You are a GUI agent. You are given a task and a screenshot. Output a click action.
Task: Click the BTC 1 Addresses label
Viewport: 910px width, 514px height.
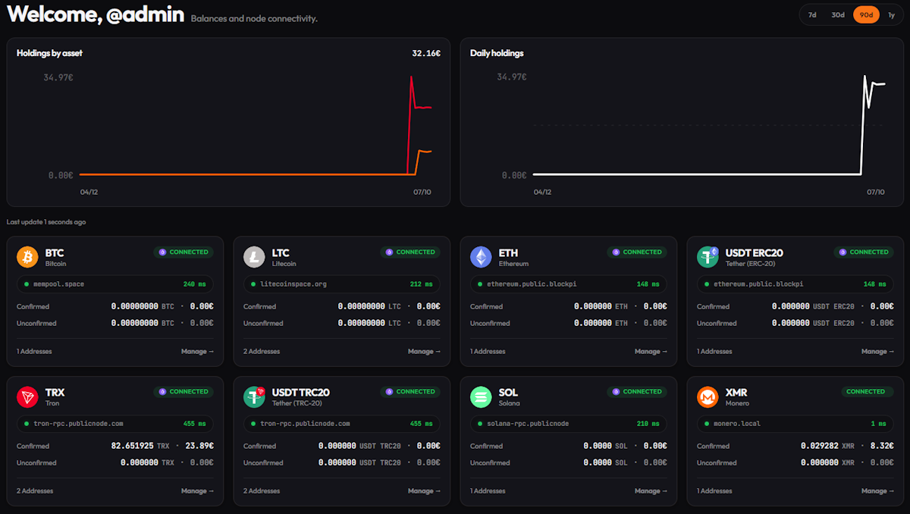34,351
